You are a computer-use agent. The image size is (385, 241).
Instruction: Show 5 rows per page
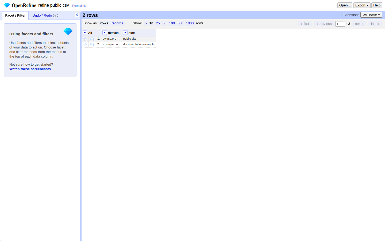pyautogui.click(x=146, y=23)
